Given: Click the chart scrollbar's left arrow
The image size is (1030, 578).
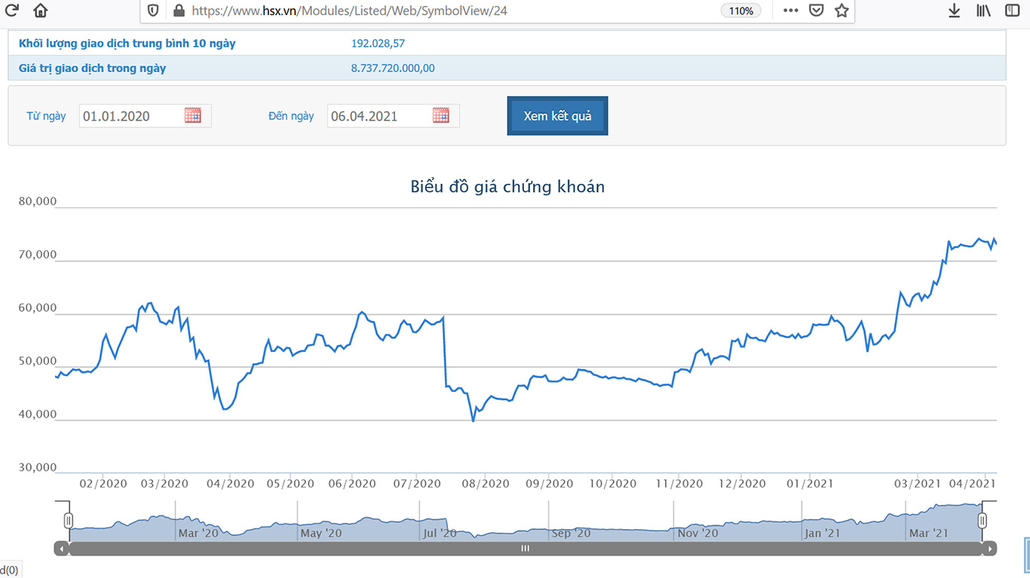Looking at the screenshot, I should (61, 549).
